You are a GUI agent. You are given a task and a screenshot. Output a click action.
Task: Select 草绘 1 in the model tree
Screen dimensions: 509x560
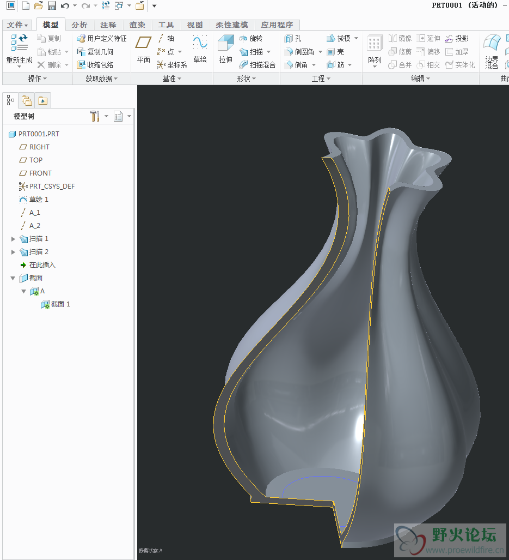coord(39,200)
